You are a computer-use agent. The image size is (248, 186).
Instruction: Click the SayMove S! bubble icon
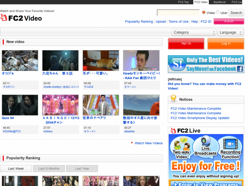177,64
